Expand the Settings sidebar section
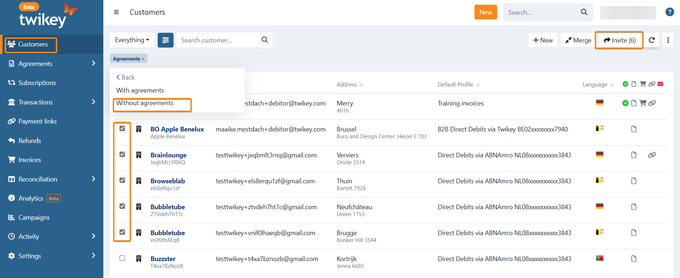Image resolution: width=680 pixels, height=278 pixels. click(x=94, y=256)
